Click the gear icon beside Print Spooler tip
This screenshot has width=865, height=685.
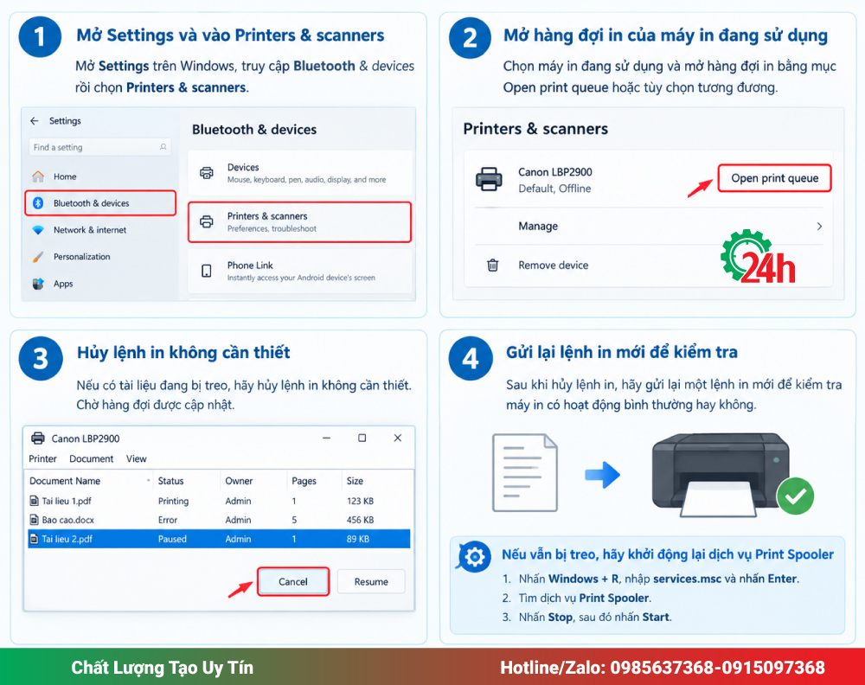pyautogui.click(x=474, y=557)
